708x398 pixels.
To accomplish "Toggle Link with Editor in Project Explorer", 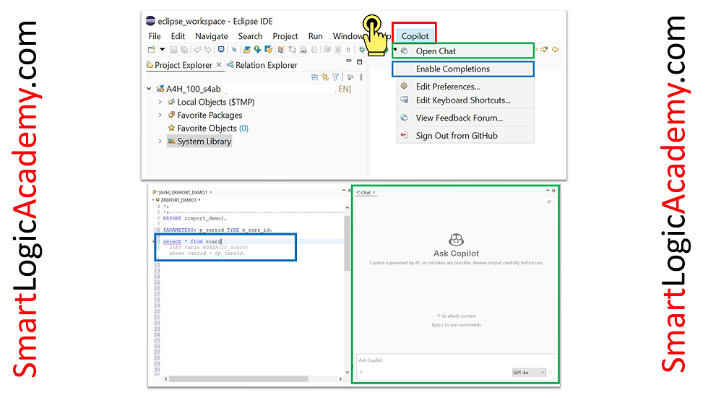I will [x=325, y=77].
